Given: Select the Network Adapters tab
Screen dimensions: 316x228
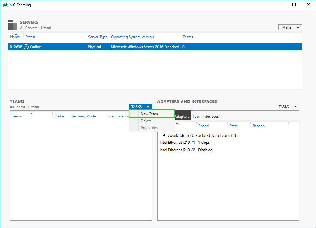Looking at the screenshot, I should pos(182,117).
